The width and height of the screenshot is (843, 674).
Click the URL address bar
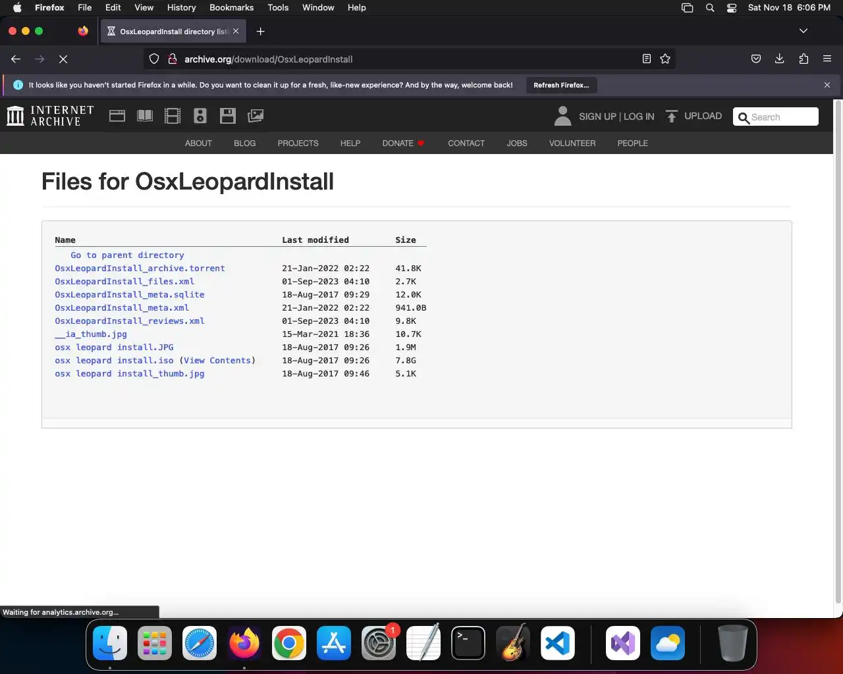click(410, 59)
